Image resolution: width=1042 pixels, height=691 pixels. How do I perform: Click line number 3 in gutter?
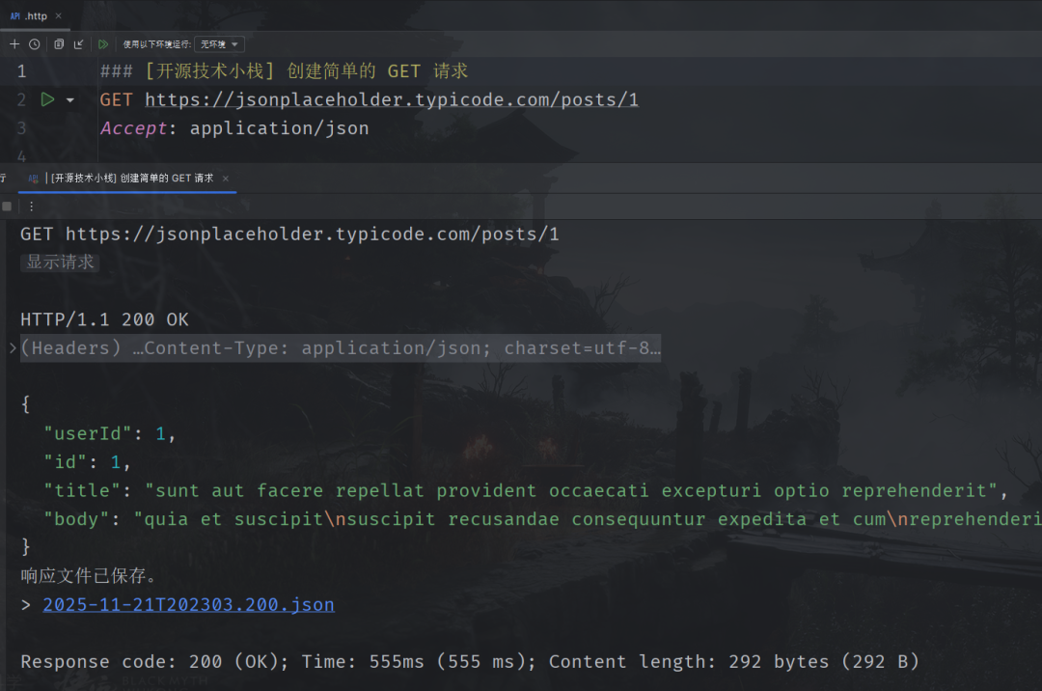coord(22,128)
